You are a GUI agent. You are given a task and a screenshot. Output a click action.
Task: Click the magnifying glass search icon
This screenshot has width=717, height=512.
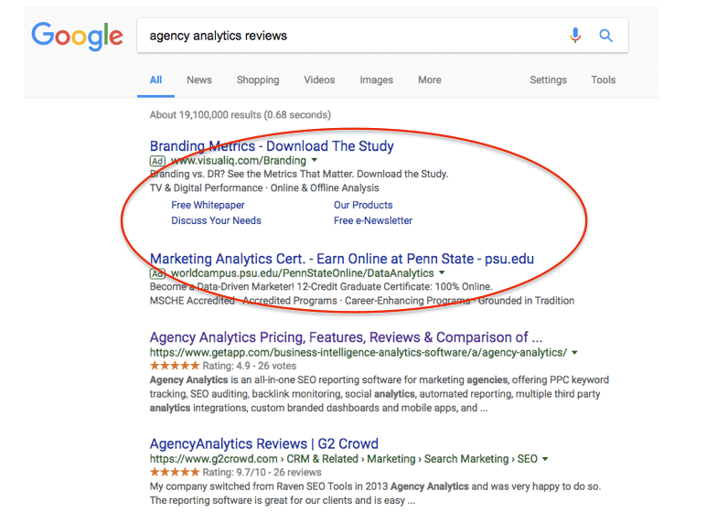click(x=605, y=36)
